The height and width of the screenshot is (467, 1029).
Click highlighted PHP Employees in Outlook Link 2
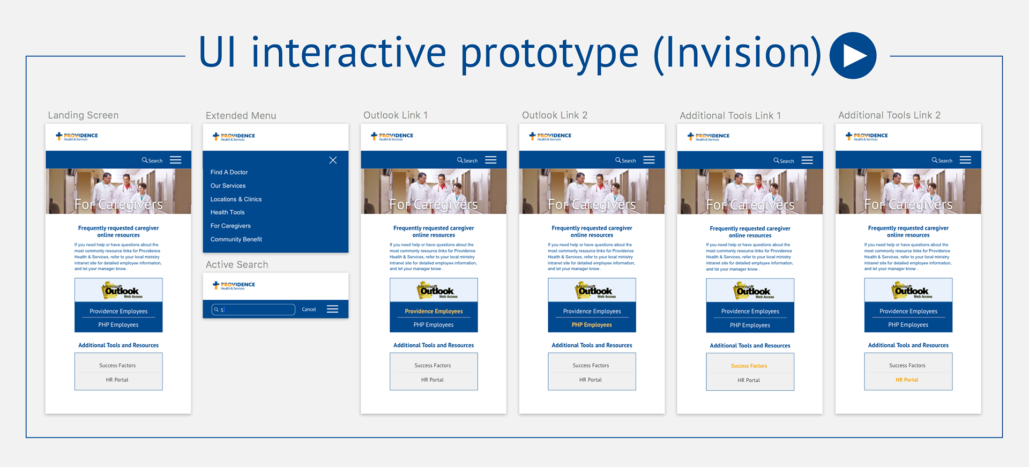[x=592, y=325]
